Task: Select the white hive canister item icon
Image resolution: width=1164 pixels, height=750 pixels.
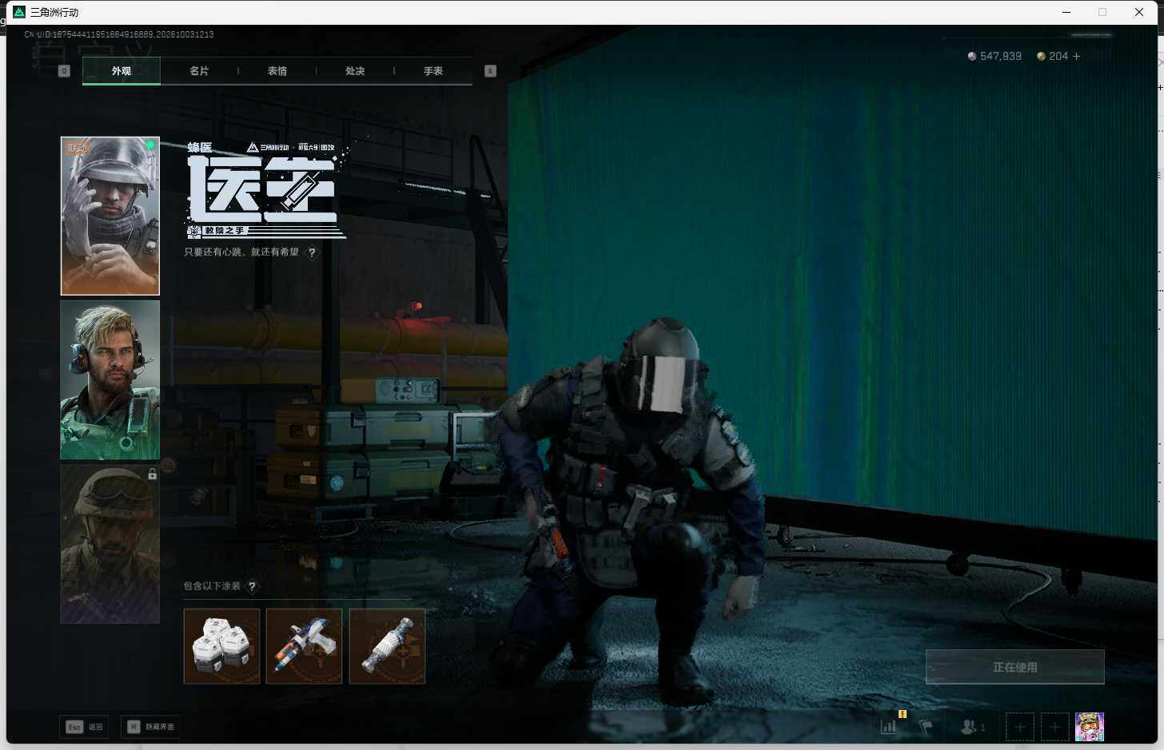Action: pyautogui.click(x=222, y=646)
